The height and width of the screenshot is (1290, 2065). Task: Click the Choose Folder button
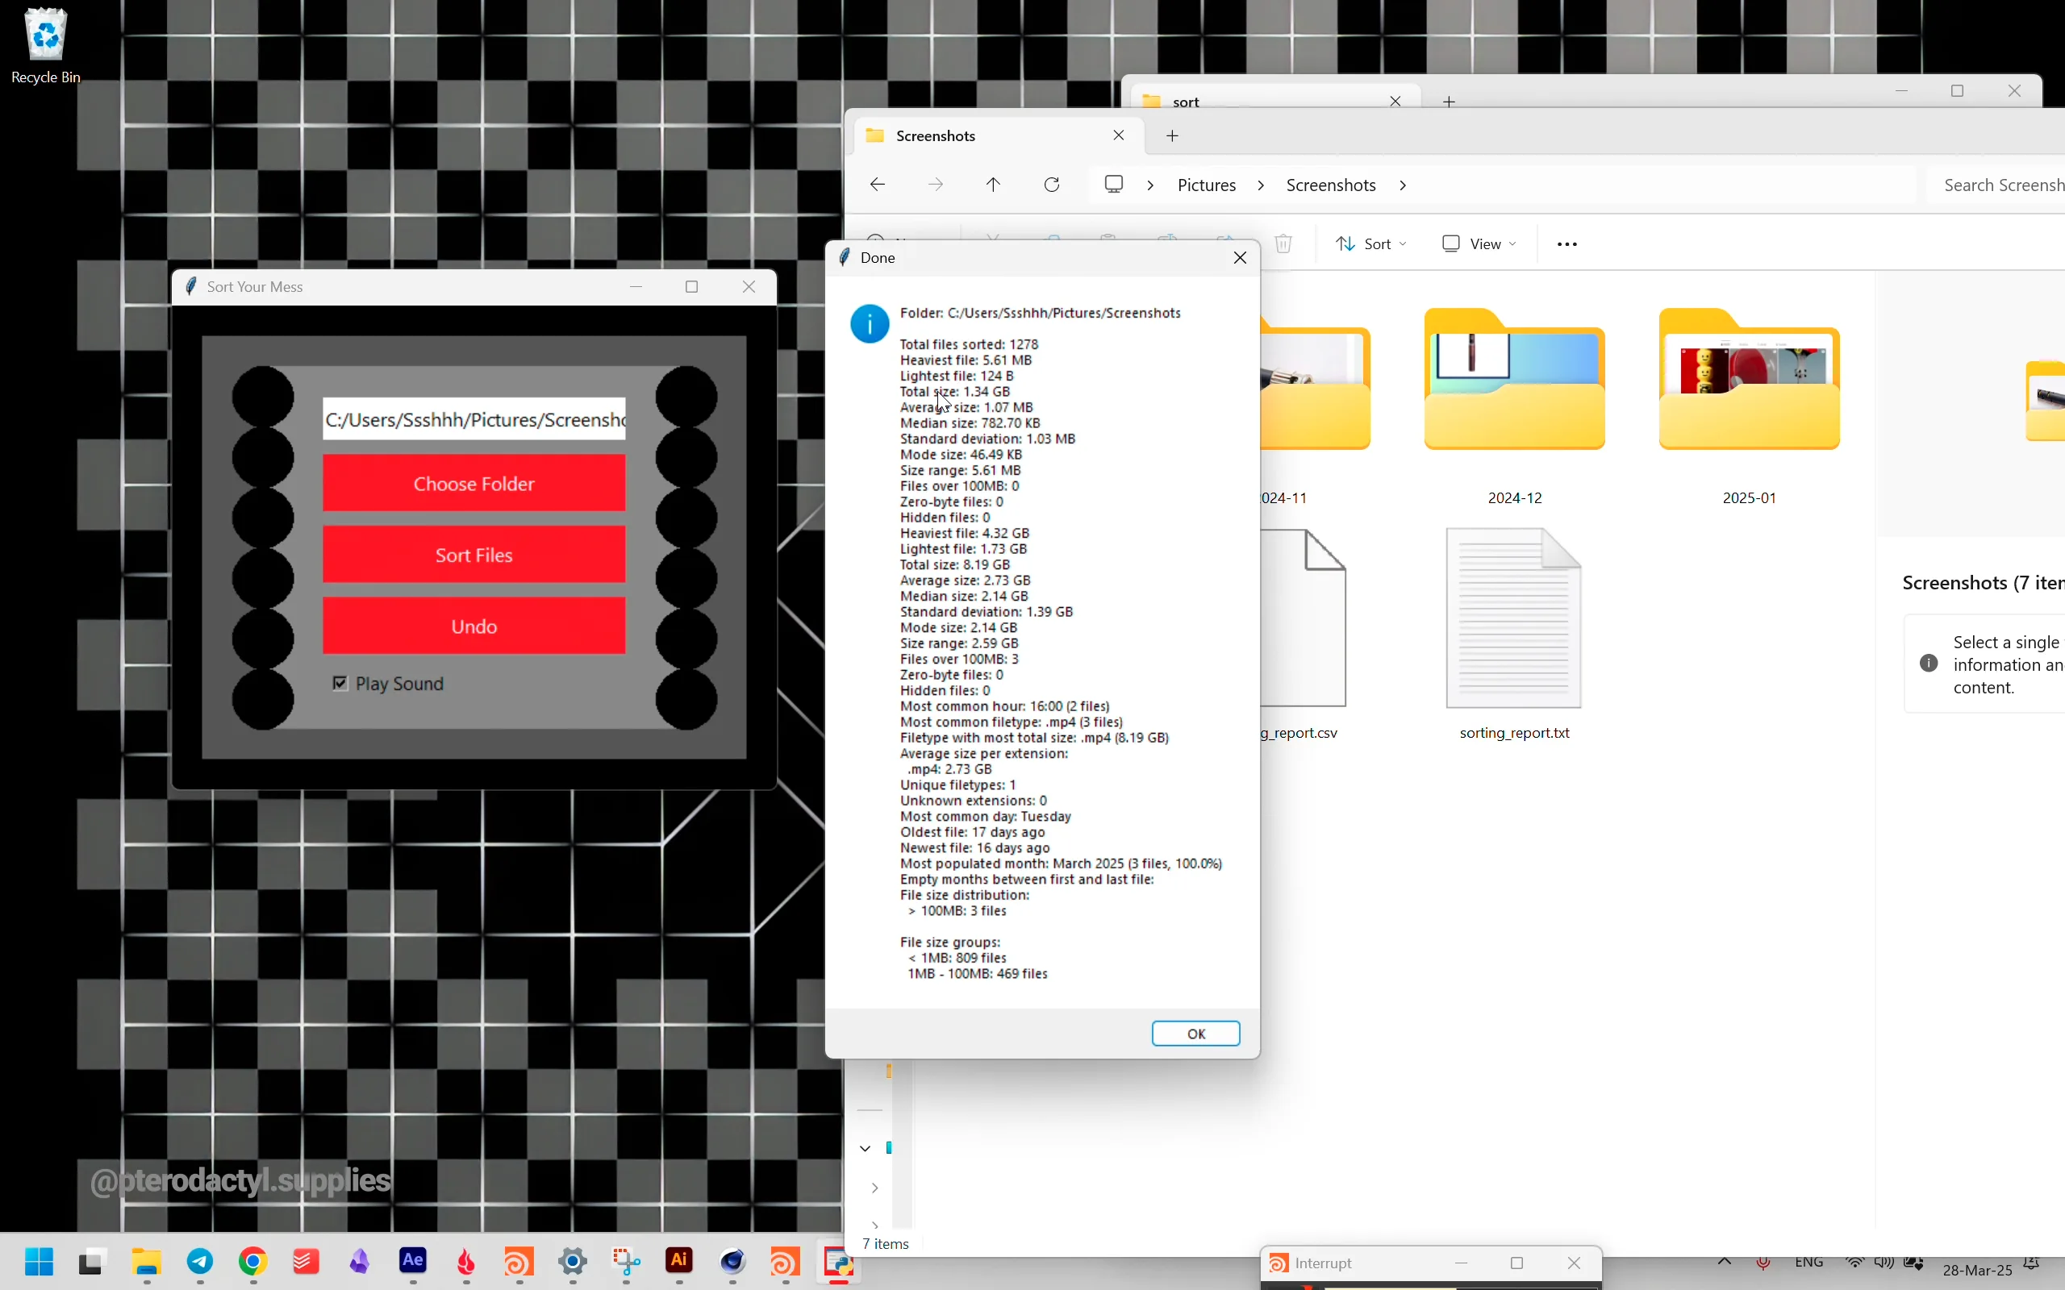click(x=473, y=483)
